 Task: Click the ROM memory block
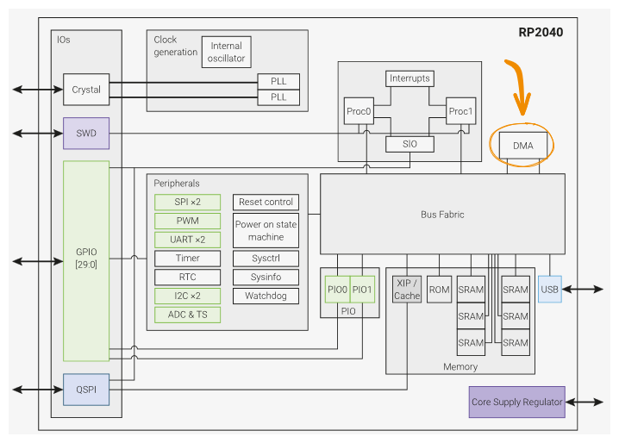(x=440, y=290)
